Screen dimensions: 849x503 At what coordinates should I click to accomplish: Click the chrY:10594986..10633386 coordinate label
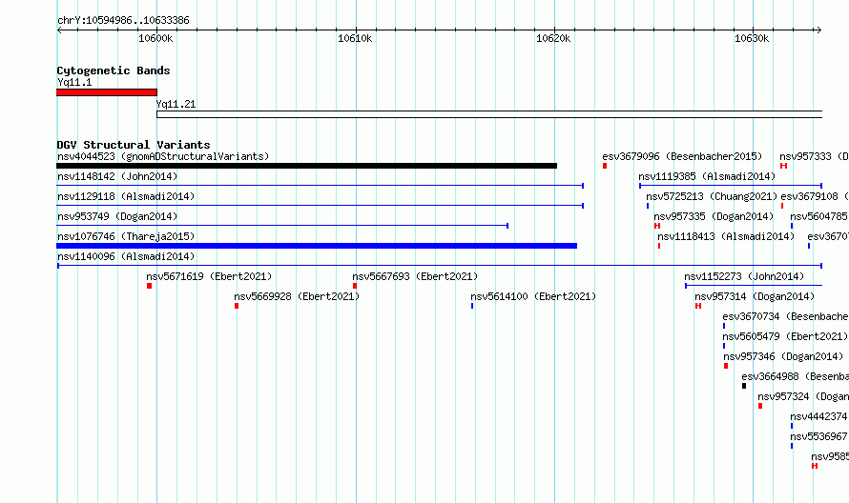click(x=123, y=21)
